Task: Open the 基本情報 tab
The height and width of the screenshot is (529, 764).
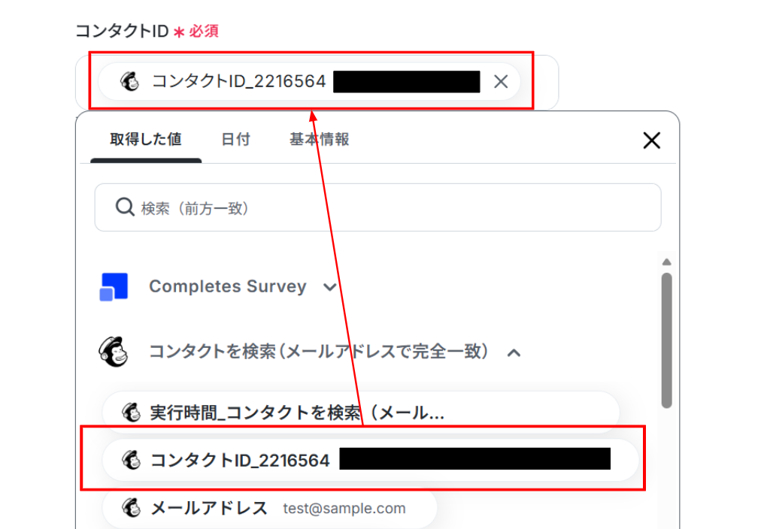Action: (319, 140)
